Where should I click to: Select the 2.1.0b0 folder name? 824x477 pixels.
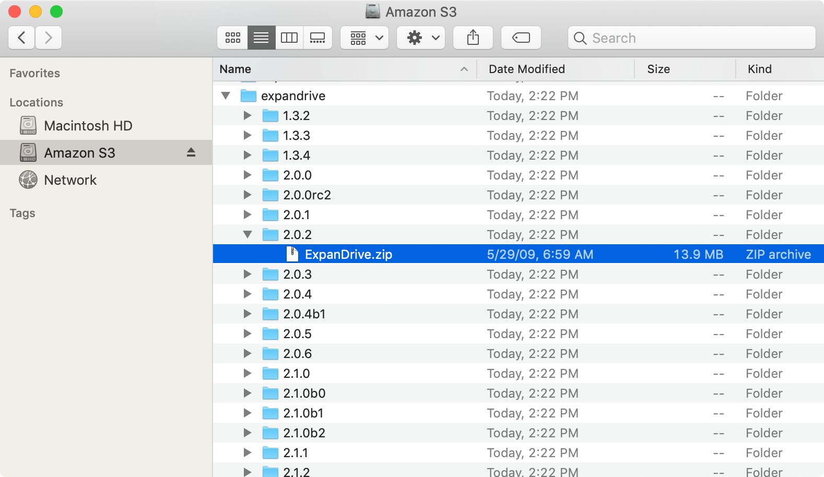coord(304,393)
